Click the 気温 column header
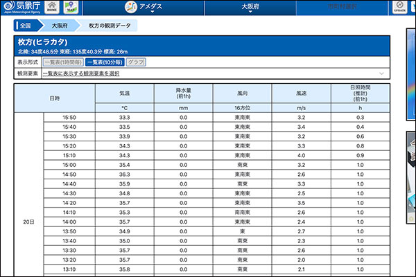The image size is (416, 277). click(x=125, y=93)
